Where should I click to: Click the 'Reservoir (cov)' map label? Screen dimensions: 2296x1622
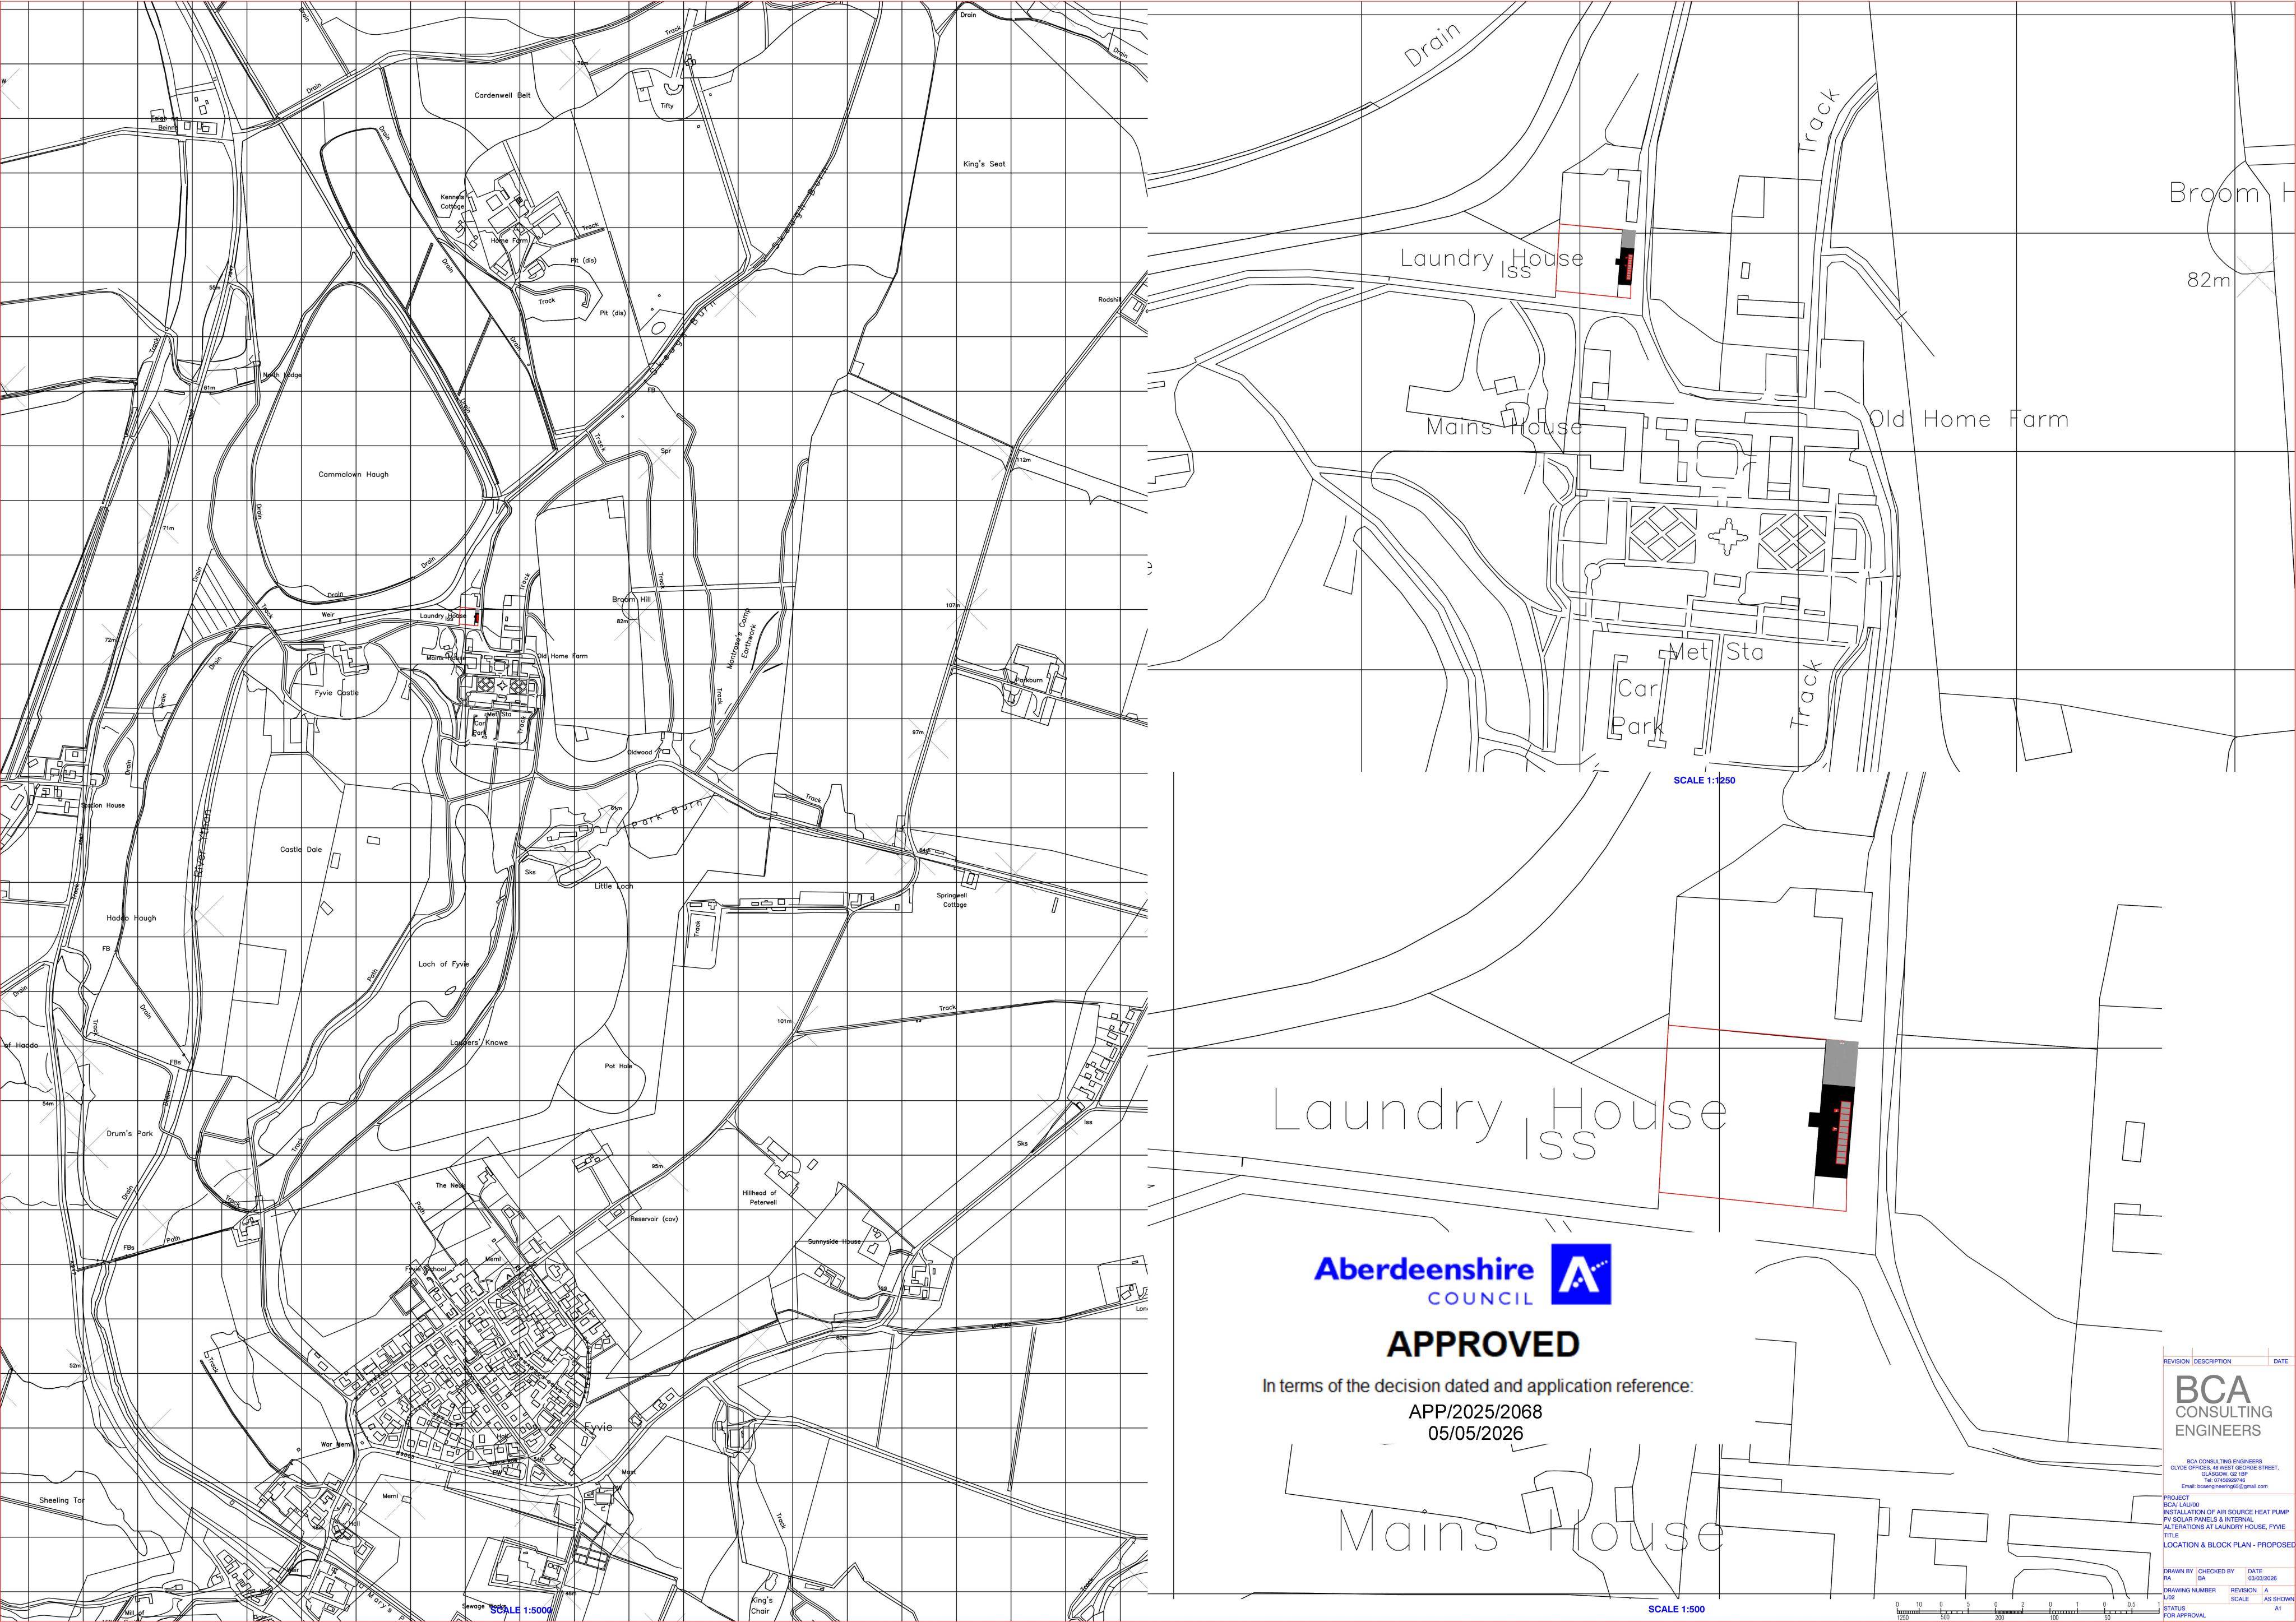coord(654,1219)
